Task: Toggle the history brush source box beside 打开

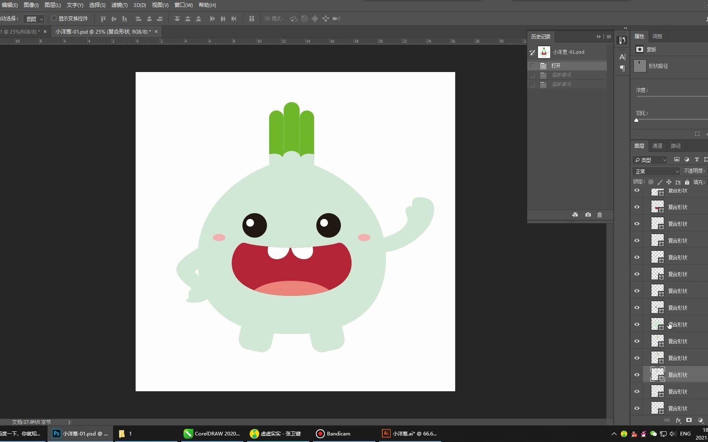Action: coord(532,66)
